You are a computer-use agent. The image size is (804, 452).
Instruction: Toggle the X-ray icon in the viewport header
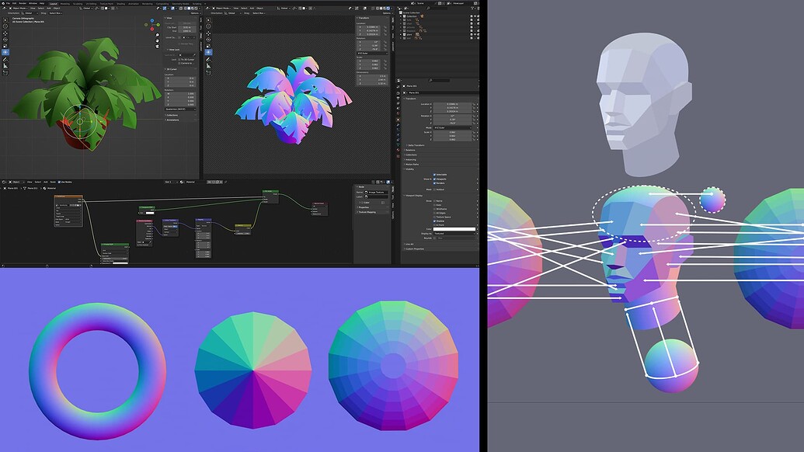point(172,8)
